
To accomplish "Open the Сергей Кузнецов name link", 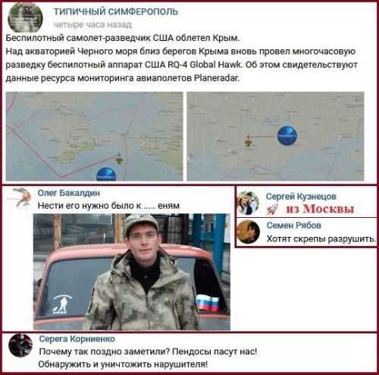I will (301, 197).
